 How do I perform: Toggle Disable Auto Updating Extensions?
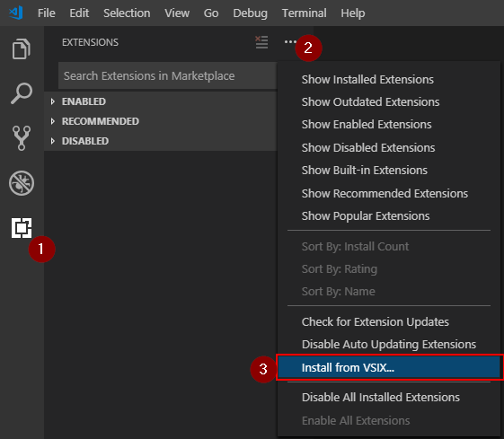[389, 344]
